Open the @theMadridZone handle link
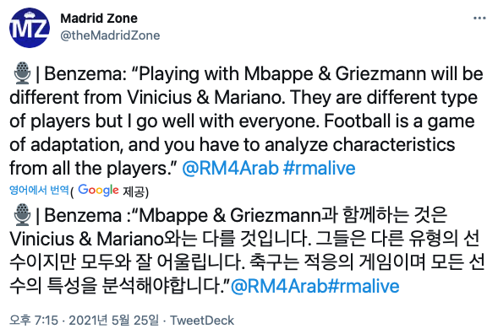 110,35
